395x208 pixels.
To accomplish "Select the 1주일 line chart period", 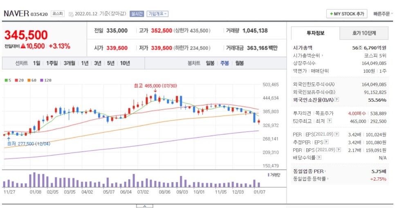I will click(52, 63).
